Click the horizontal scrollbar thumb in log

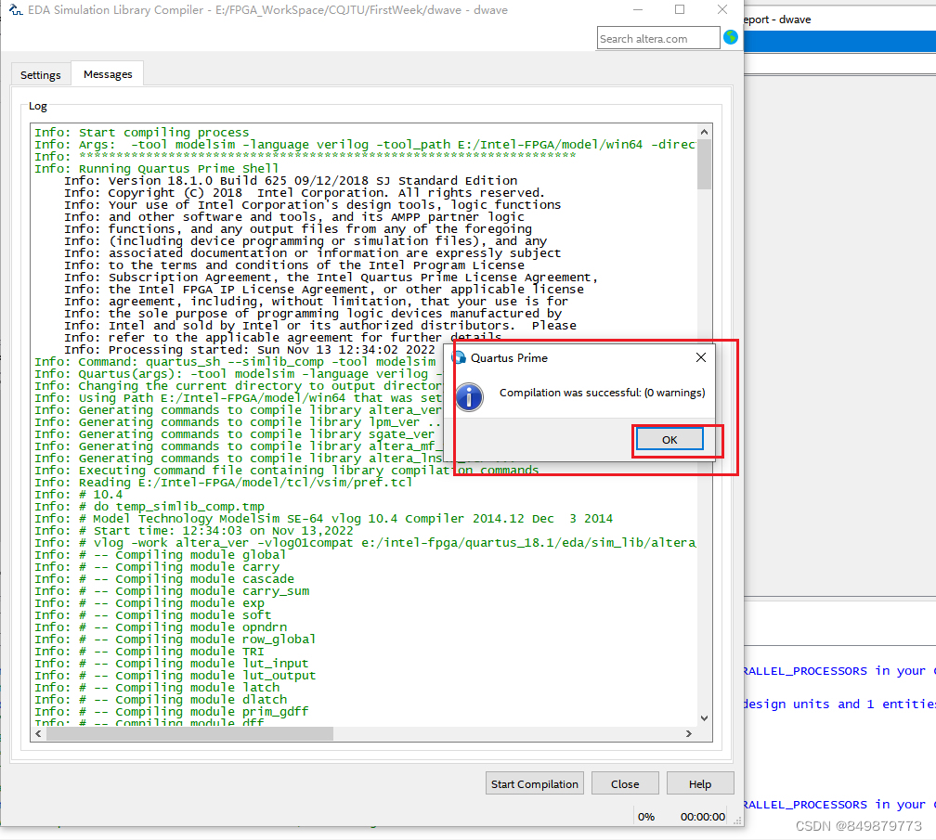click(x=189, y=734)
